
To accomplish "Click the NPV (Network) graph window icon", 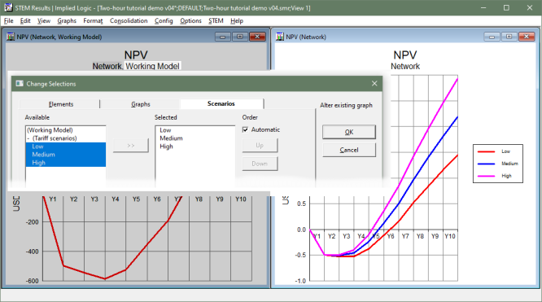I will point(280,37).
